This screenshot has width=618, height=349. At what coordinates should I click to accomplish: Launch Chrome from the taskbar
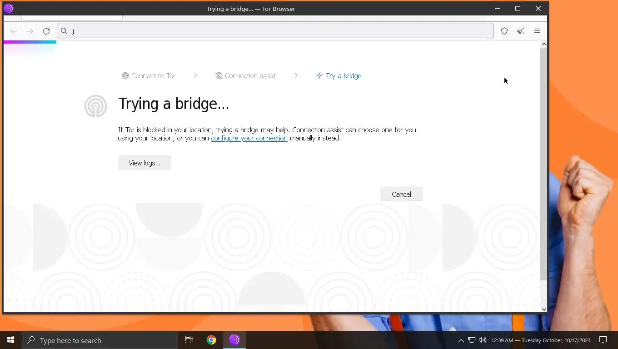pos(211,340)
